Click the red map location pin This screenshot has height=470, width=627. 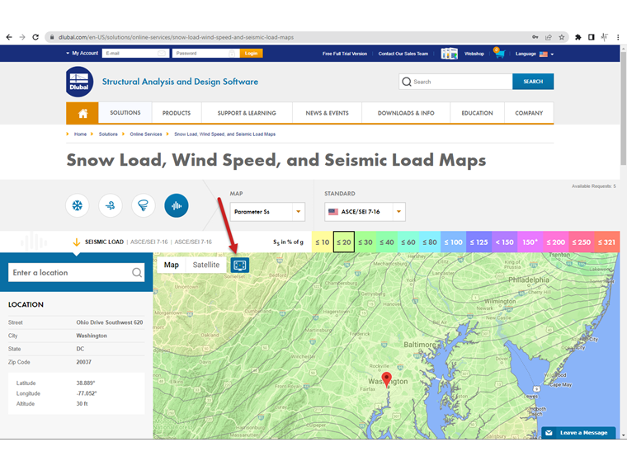coord(386,379)
